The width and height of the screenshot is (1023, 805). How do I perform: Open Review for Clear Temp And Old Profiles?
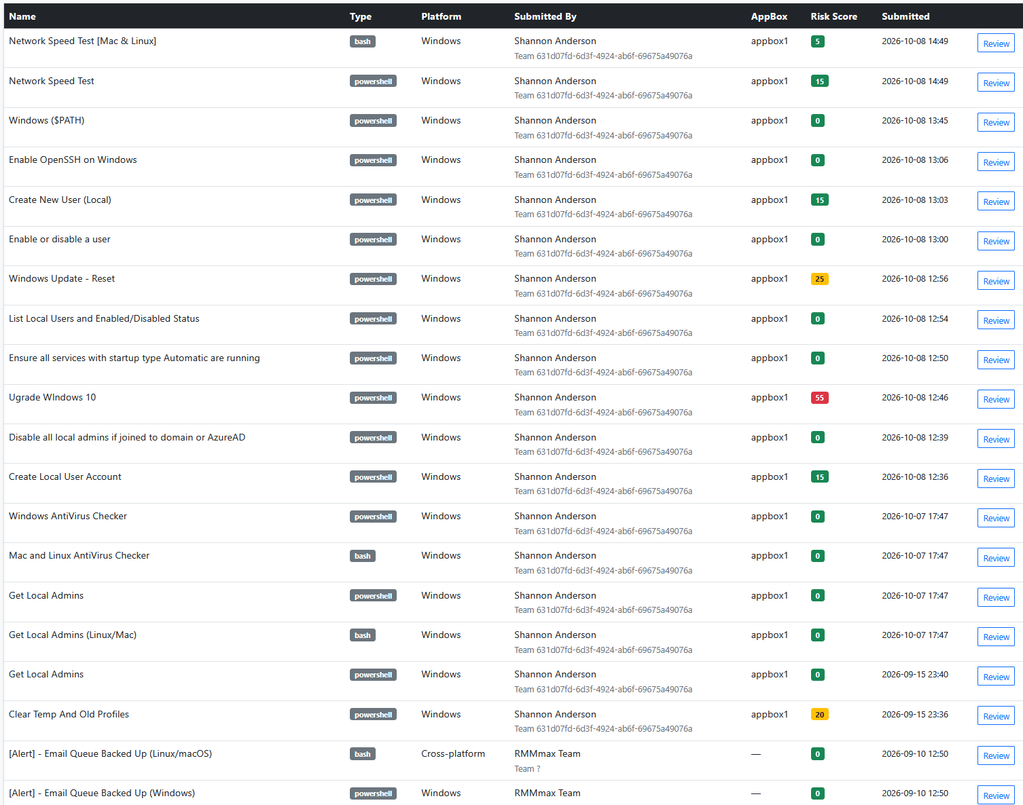(996, 716)
